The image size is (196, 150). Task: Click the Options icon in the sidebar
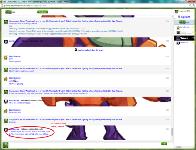[179, 17]
